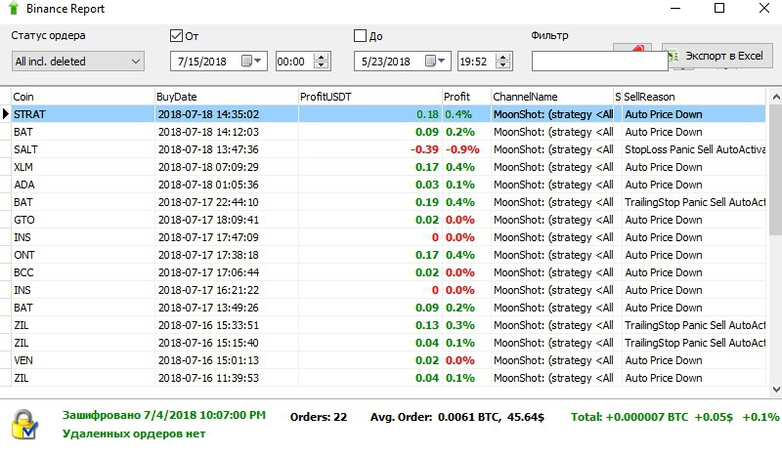Screen dimensions: 782x455
Task: Click the -0.39 loss value in SALT row
Action: 424,149
